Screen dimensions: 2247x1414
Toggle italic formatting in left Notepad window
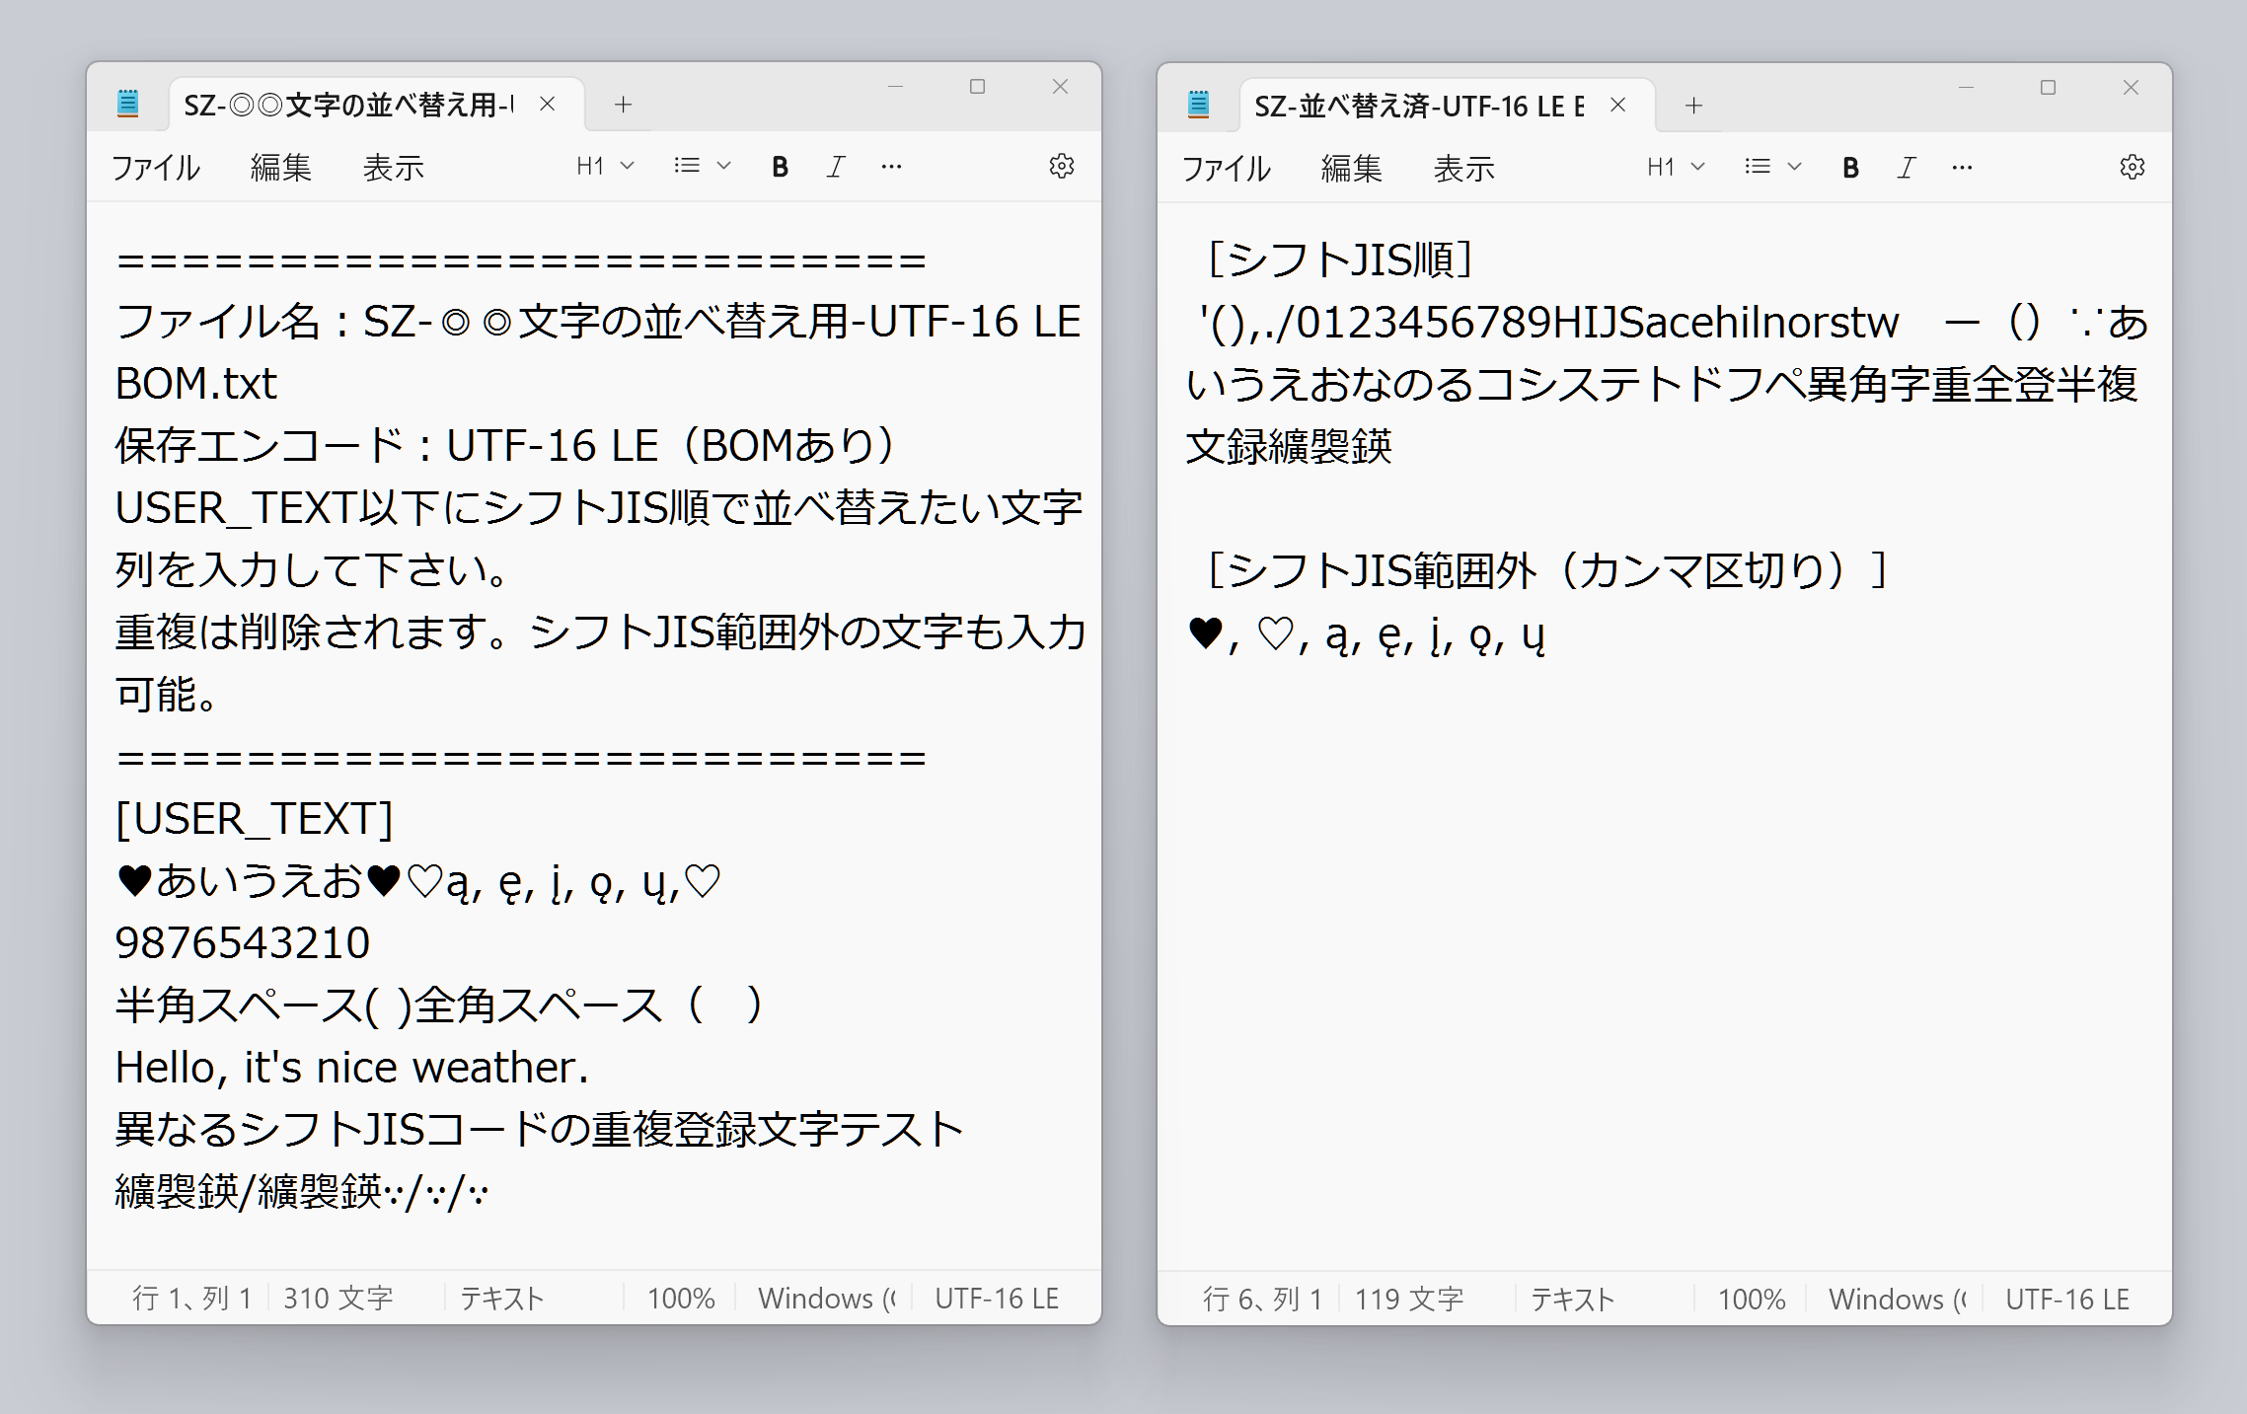836,167
